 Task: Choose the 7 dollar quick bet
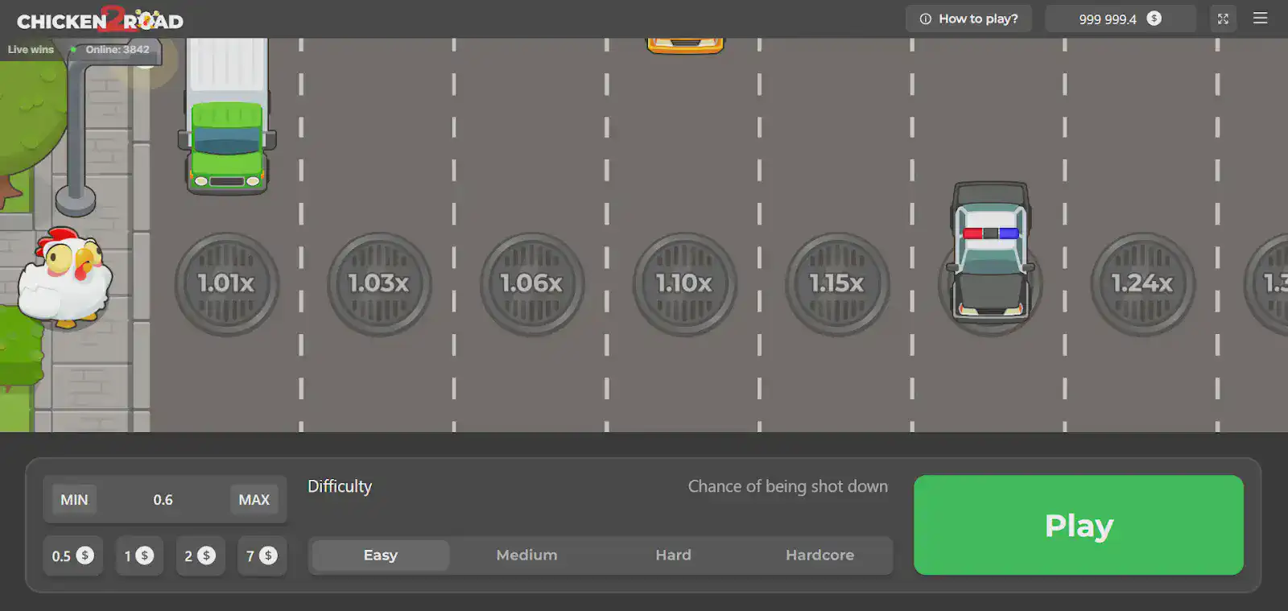[x=262, y=555]
